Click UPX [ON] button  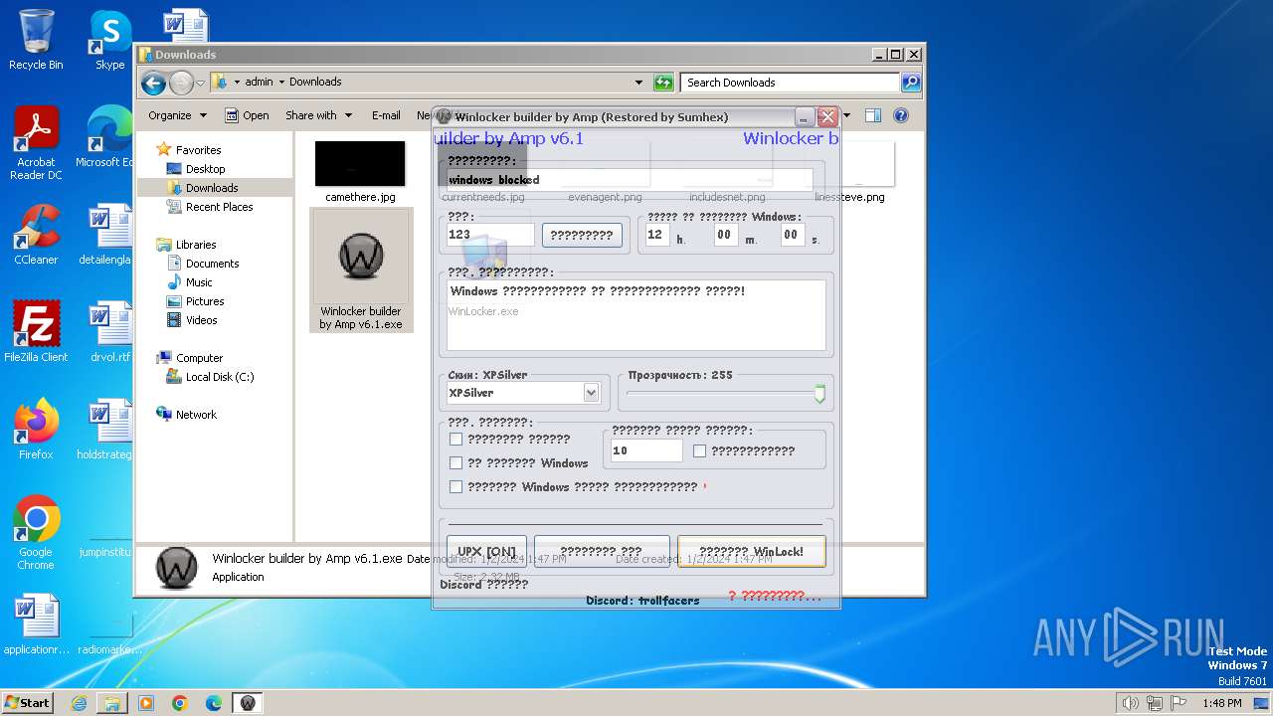coord(486,552)
